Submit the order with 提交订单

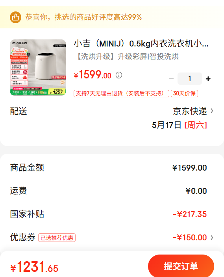(181, 266)
